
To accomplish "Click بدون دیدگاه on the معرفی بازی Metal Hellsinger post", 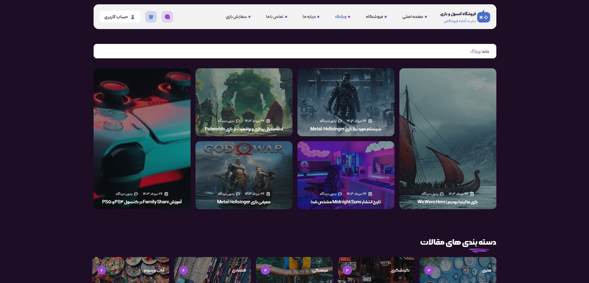I will (226, 194).
